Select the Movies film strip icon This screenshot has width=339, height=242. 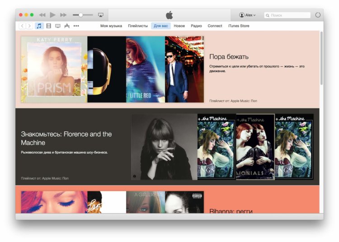pyautogui.click(x=49, y=26)
